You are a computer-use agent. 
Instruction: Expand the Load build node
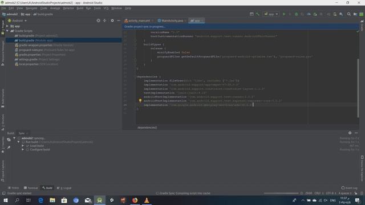23,146
